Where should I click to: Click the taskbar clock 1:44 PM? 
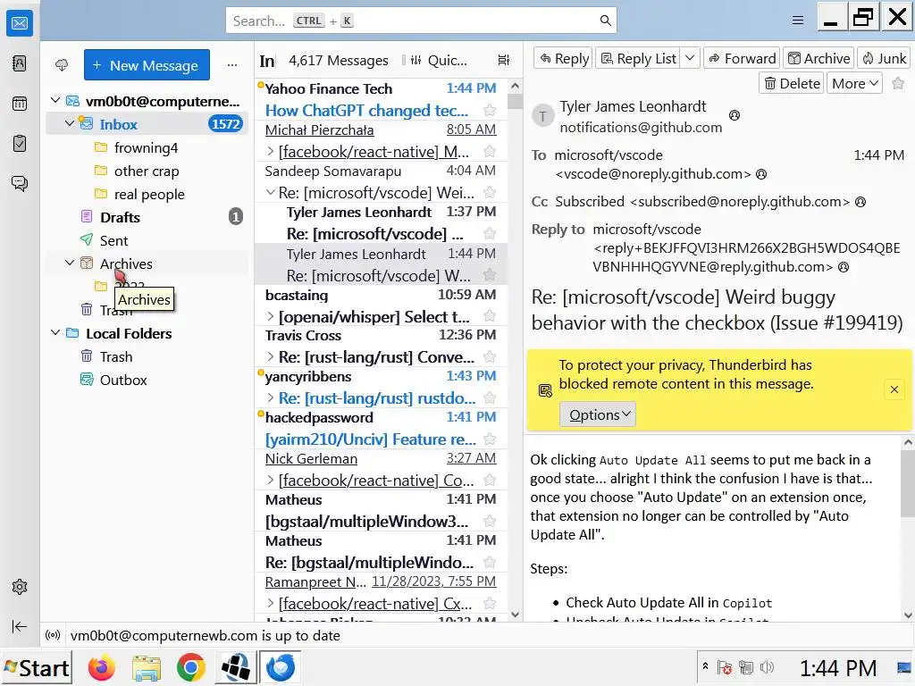point(837,668)
